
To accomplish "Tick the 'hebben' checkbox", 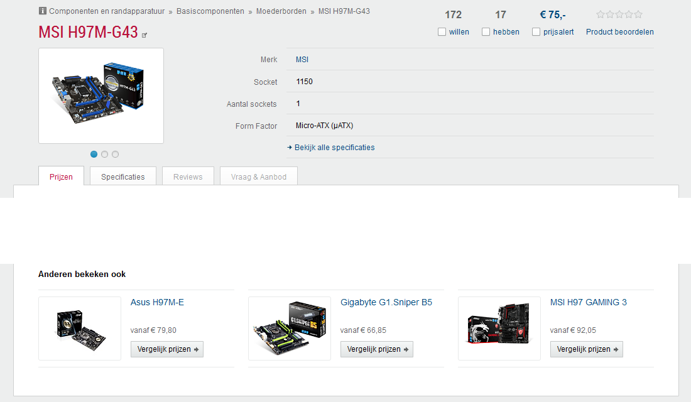I will tap(486, 32).
